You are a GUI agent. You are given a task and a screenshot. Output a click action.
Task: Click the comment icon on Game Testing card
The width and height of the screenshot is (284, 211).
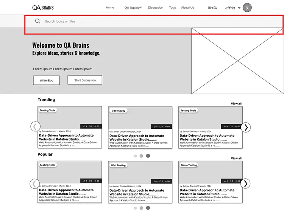[231, 181]
